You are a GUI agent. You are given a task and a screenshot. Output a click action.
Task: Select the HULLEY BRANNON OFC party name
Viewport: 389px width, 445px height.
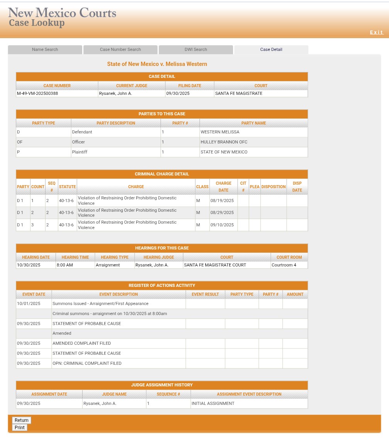coord(224,142)
